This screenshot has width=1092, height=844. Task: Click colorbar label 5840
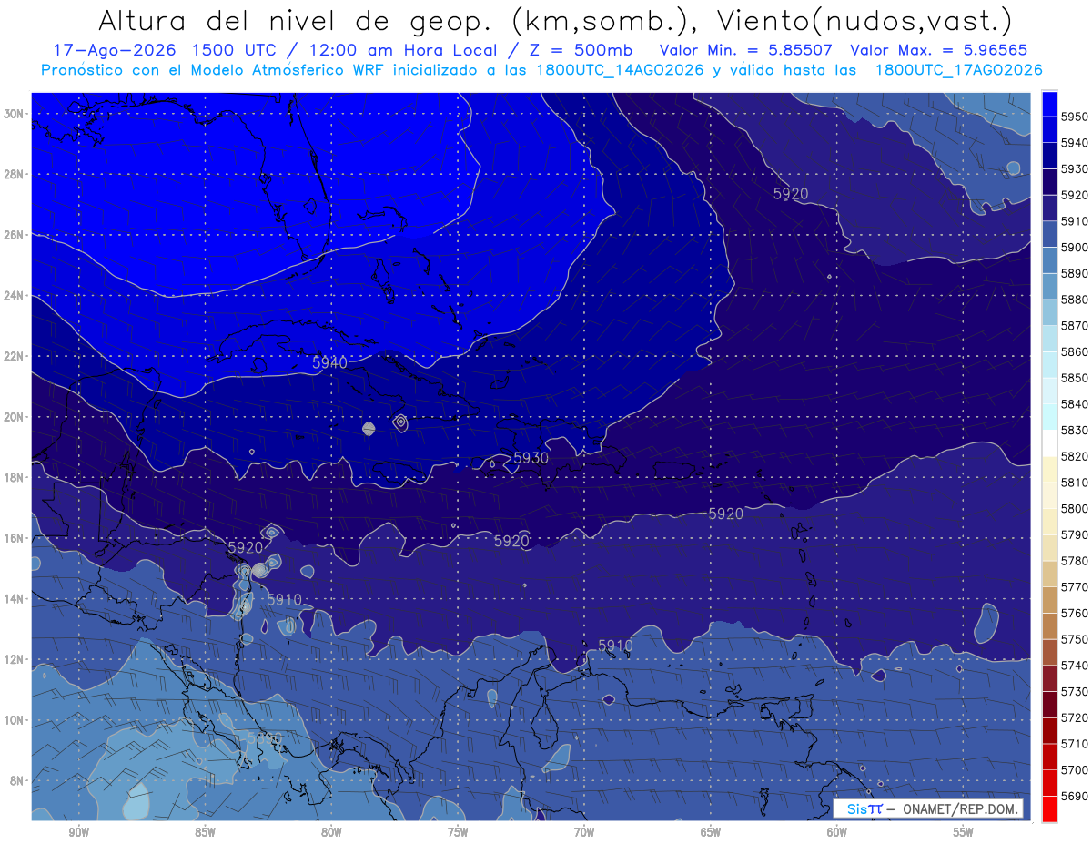click(x=1075, y=404)
